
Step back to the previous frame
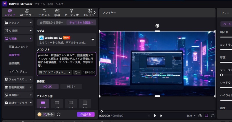point(148,116)
